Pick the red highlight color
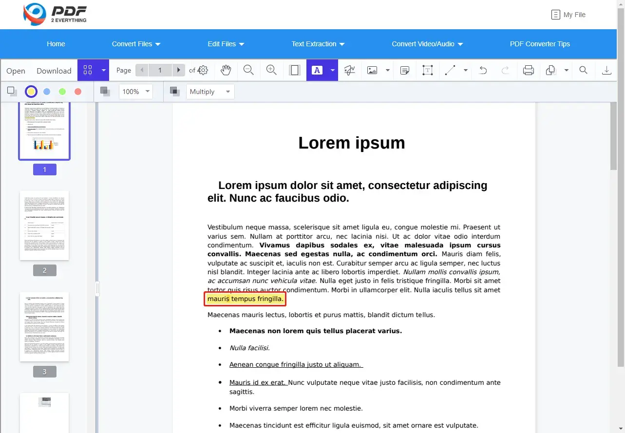 78,91
